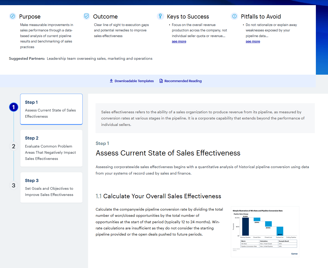
Task: Click the Step 3 circle indicator
Action: click(13, 185)
